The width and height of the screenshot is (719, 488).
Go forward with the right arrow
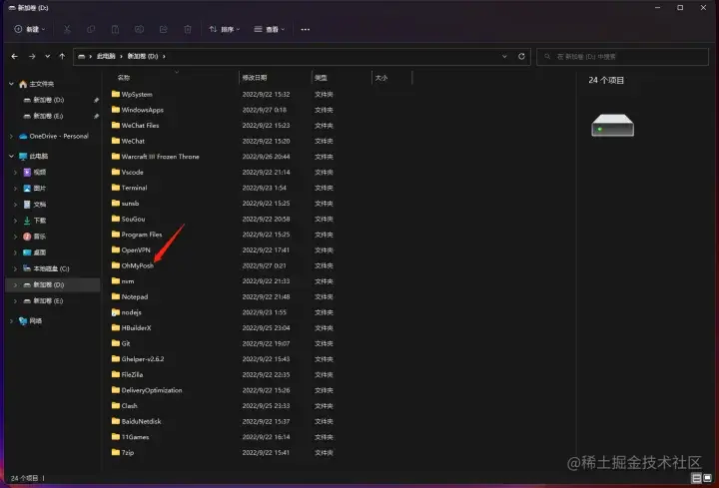(x=32, y=56)
